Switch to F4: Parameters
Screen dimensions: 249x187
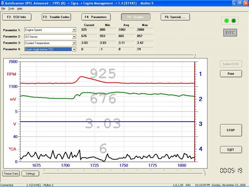point(96,17)
